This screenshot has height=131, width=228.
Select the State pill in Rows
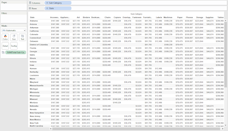tap(58, 8)
